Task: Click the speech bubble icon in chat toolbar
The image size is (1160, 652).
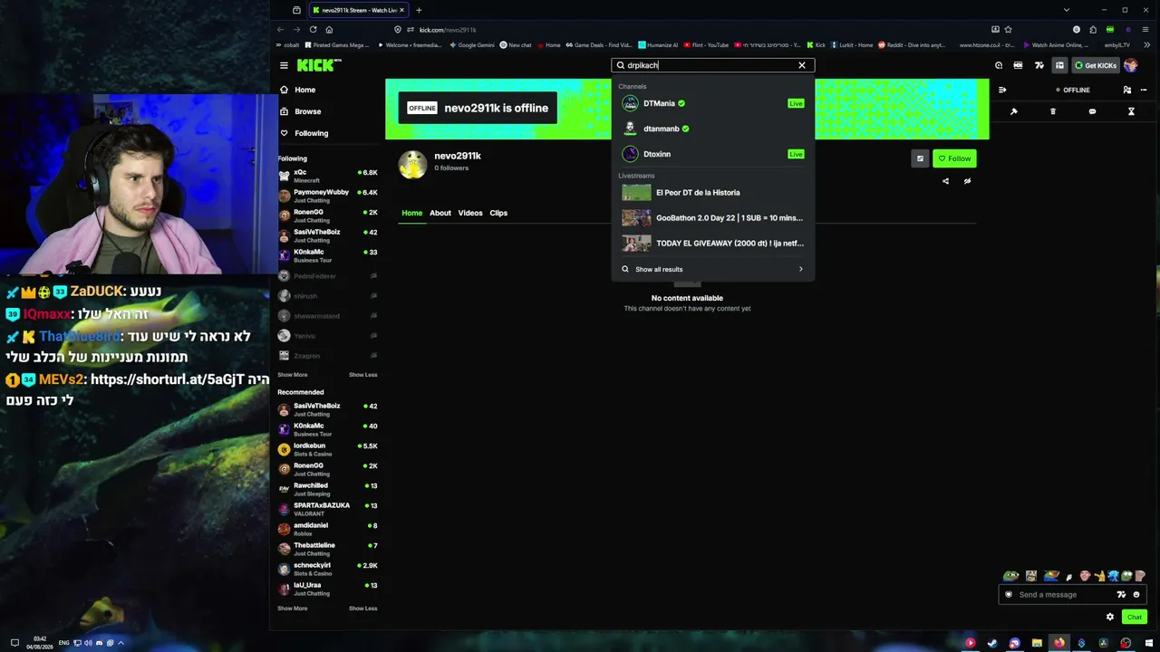Action: point(1092,111)
